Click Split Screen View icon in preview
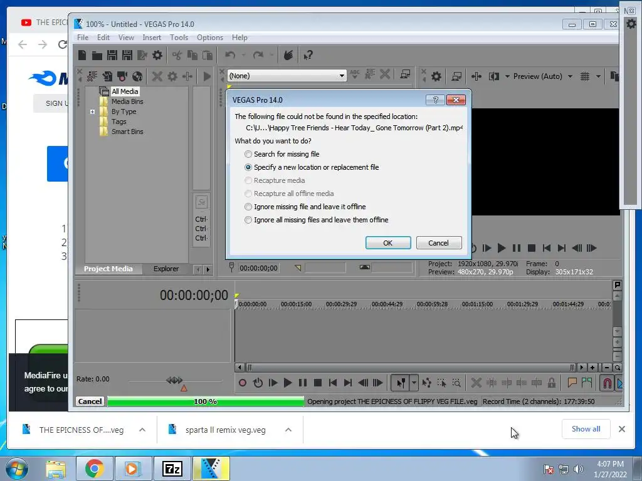The image size is (642, 481). coord(494,76)
